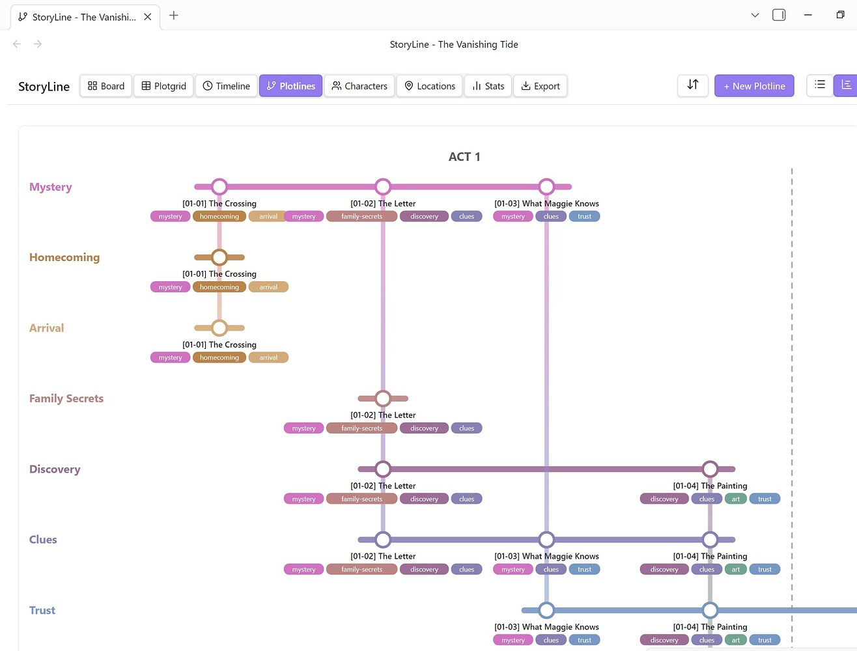Click the arrival tag under Homecoming's Crossing
This screenshot has width=857, height=651.
pyautogui.click(x=268, y=287)
